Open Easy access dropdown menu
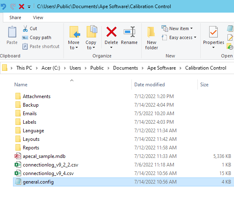The height and width of the screenshot is (197, 234). pos(179,37)
